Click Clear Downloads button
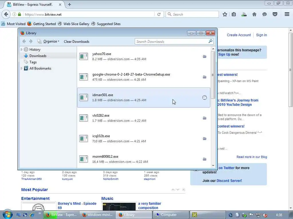Screen dimensions: 293x219 pyautogui.click(x=76, y=42)
